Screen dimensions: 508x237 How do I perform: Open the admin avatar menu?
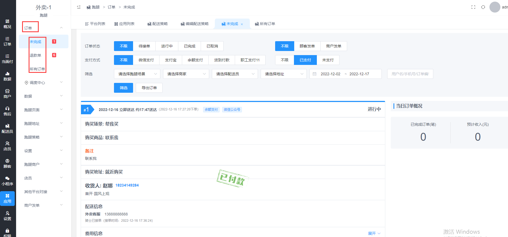(x=495, y=7)
